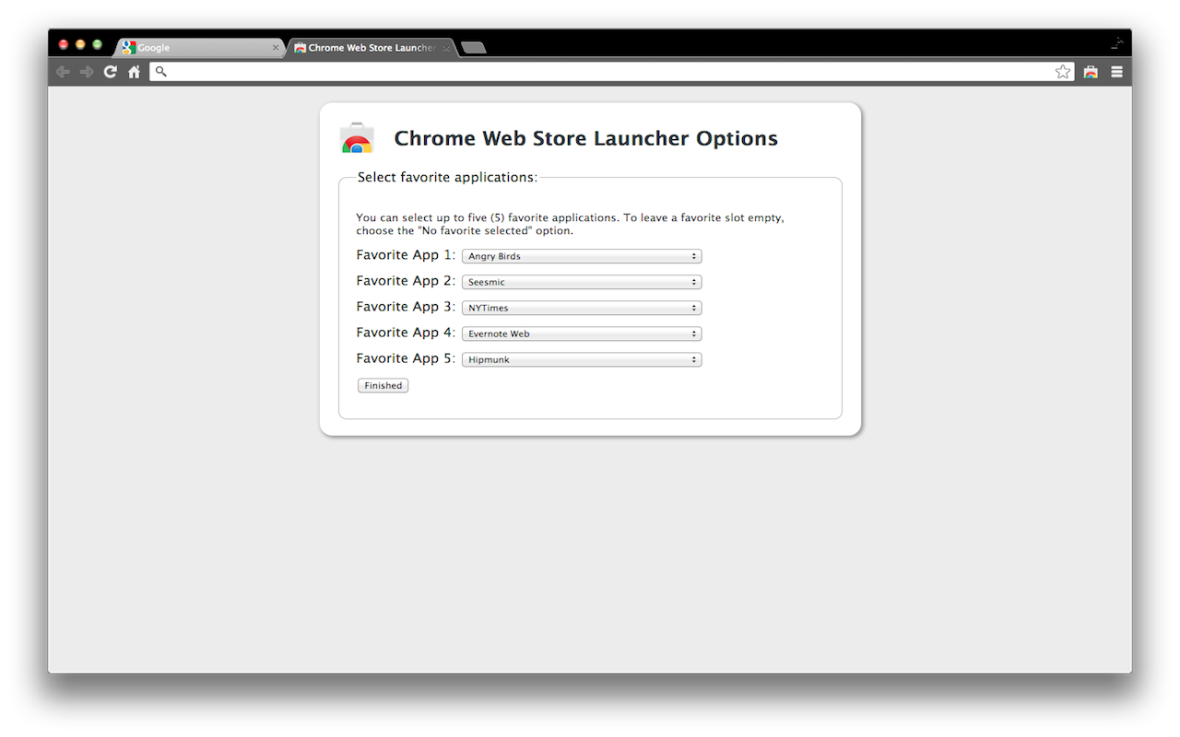The height and width of the screenshot is (737, 1180).
Task: Change NYTimes in Favorite App 3 dropdown
Action: (582, 308)
